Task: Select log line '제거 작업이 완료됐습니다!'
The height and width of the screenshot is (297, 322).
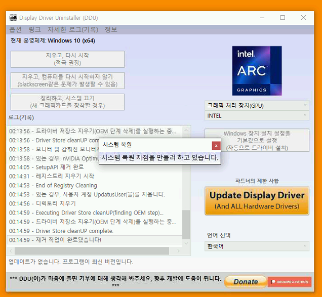Action: pyautogui.click(x=95, y=240)
